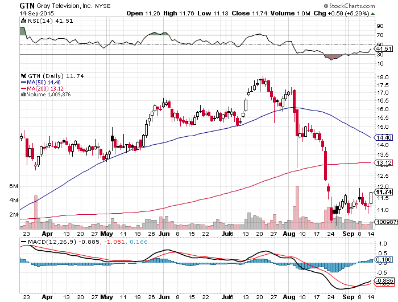Click the Low 11.13 value
Viewport: 398px width, 302px height.
(x=213, y=13)
